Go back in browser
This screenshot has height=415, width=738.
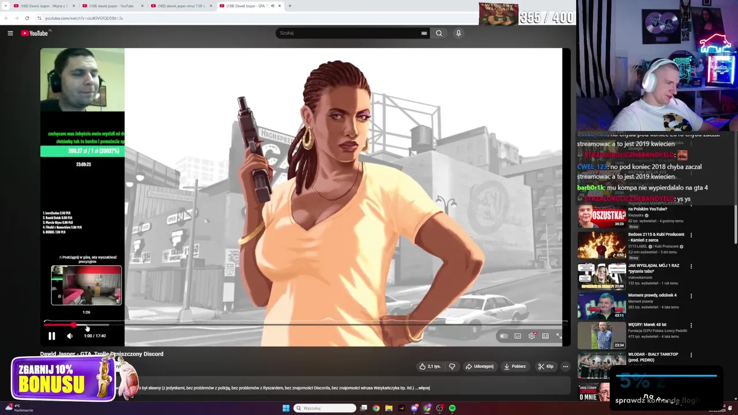(x=6, y=18)
